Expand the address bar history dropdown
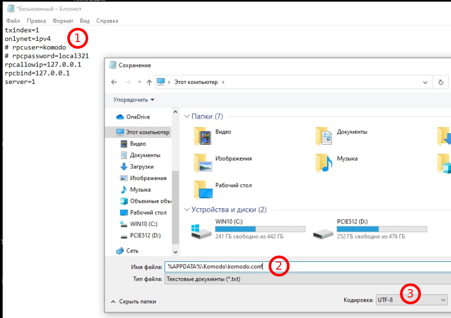 tap(425, 82)
